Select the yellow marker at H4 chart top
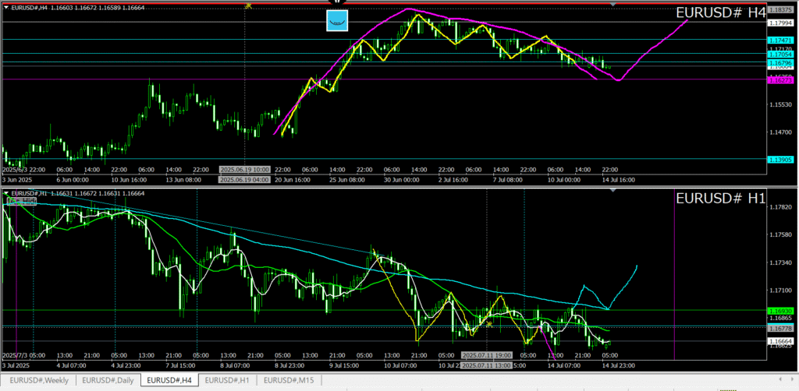The image size is (799, 391). pos(248,5)
